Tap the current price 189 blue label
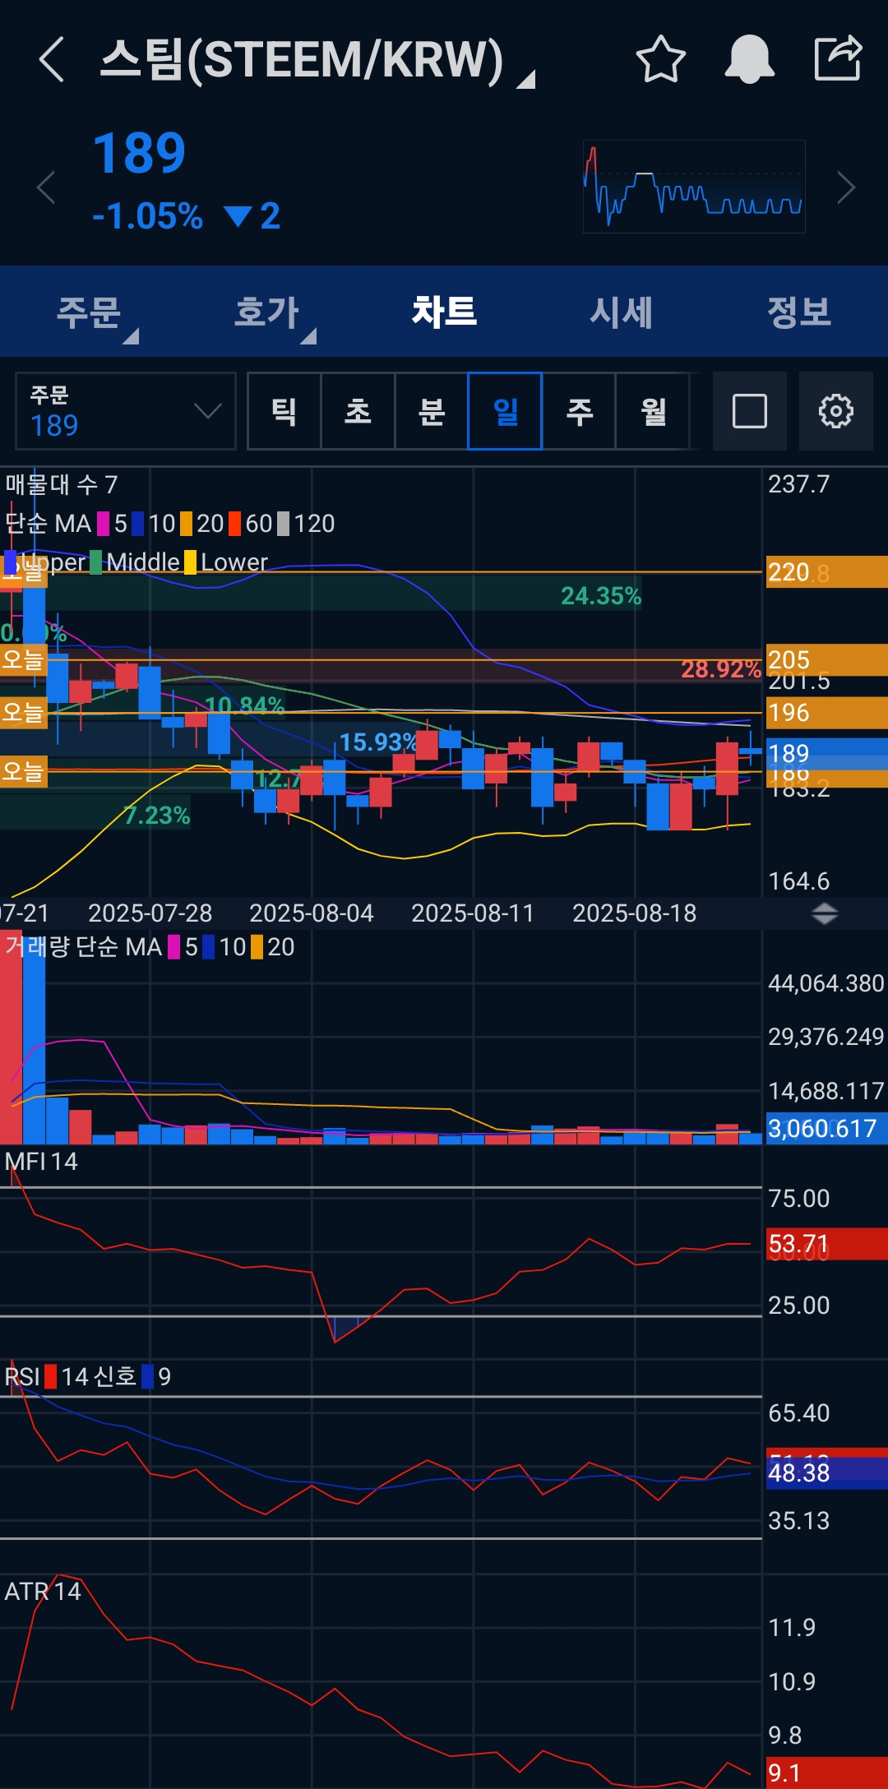This screenshot has height=1789, width=888. click(826, 753)
